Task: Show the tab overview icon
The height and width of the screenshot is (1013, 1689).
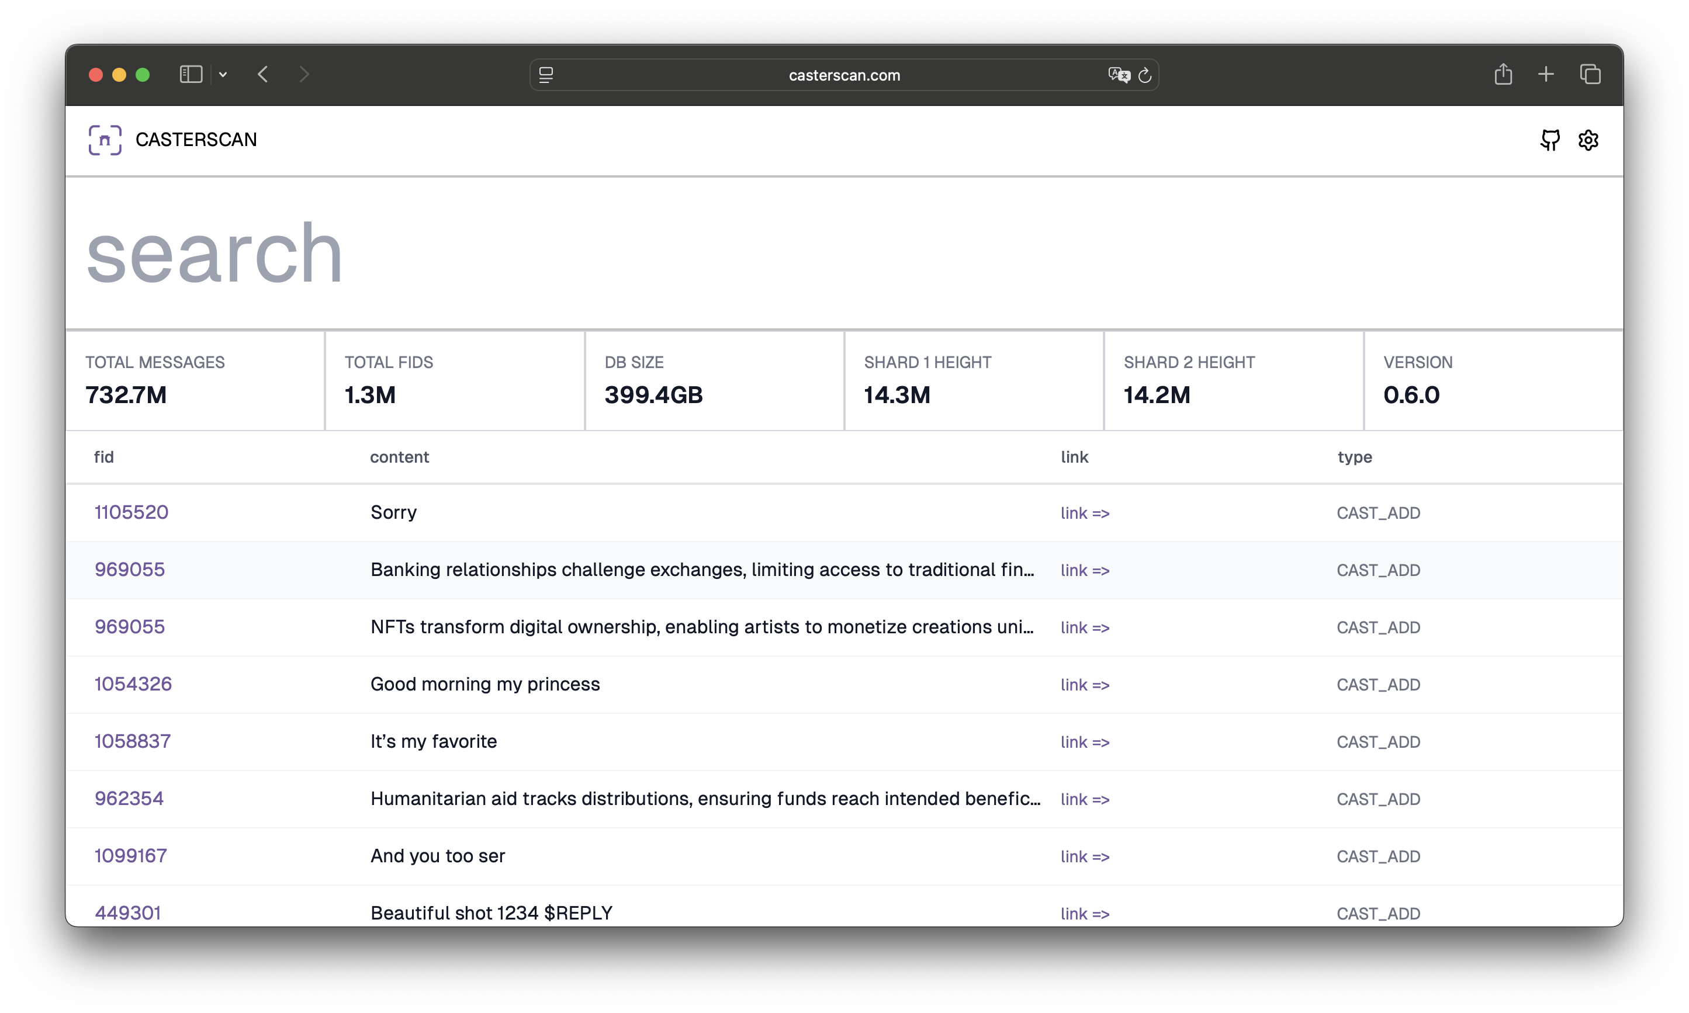Action: [x=1590, y=74]
